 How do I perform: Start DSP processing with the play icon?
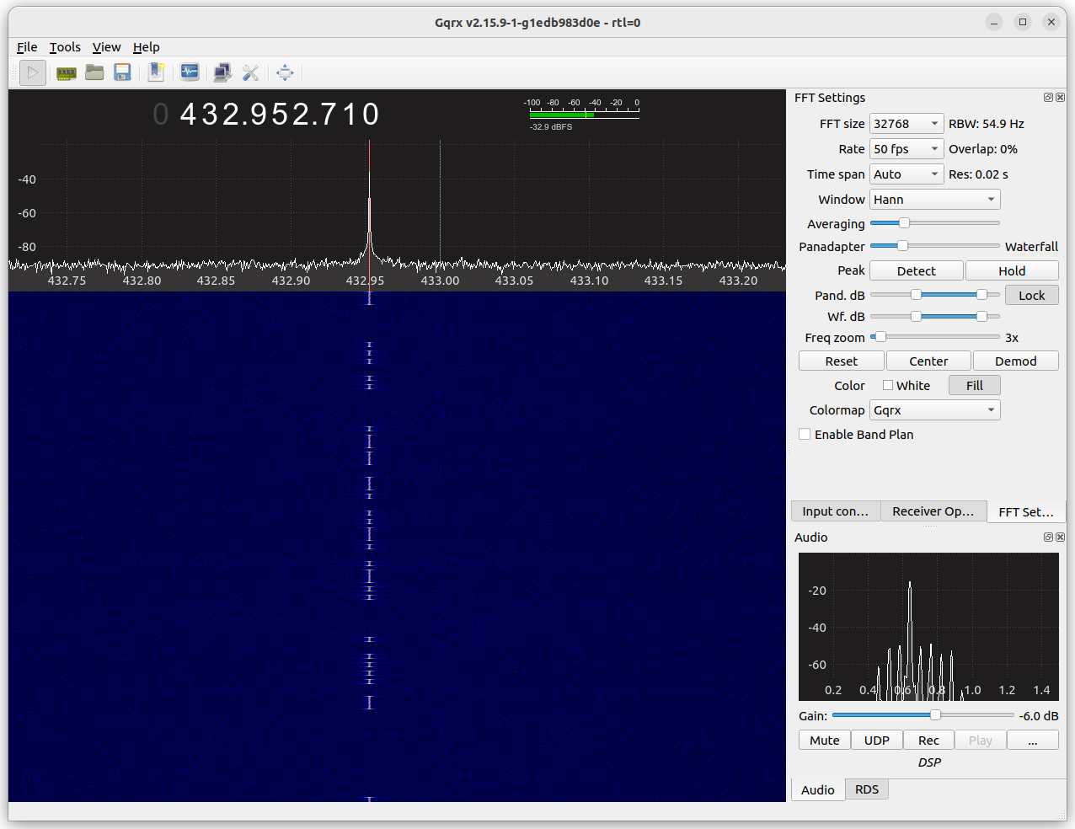(x=32, y=72)
